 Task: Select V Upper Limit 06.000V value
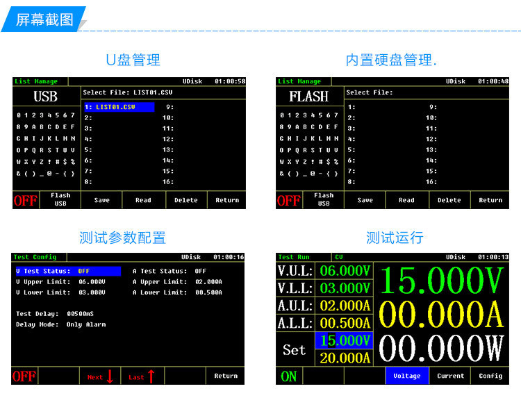coord(92,282)
